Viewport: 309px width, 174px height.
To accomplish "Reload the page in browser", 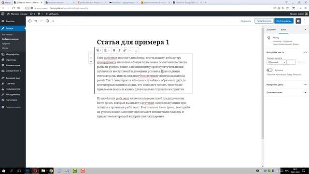I will (13, 8).
